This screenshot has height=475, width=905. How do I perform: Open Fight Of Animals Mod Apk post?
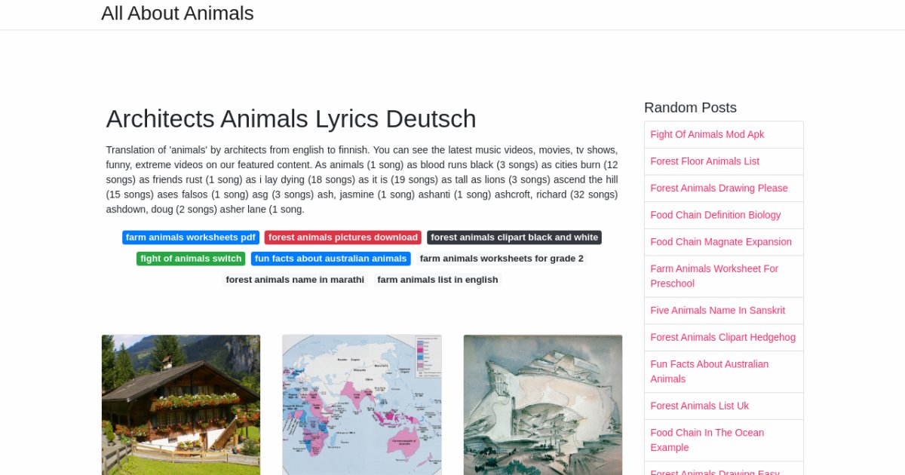tap(707, 134)
